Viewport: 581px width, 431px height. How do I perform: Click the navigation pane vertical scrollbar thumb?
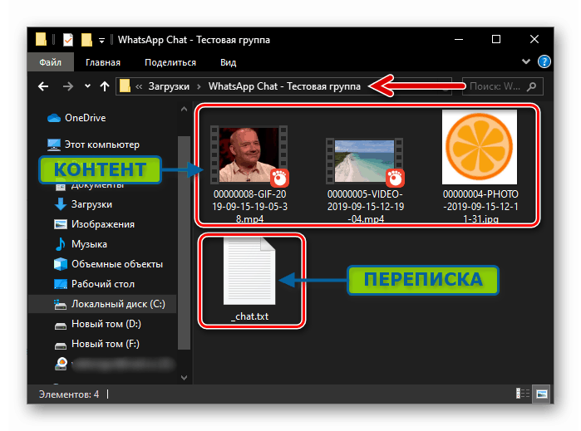(x=184, y=242)
